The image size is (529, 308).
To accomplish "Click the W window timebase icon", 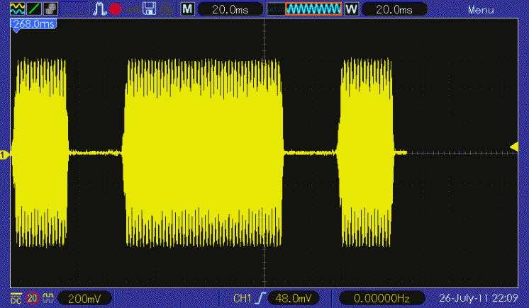I will click(350, 10).
